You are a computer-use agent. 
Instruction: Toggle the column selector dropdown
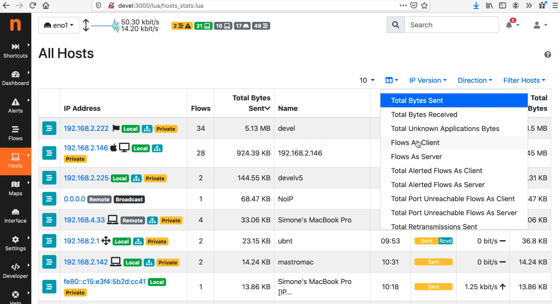click(x=392, y=80)
